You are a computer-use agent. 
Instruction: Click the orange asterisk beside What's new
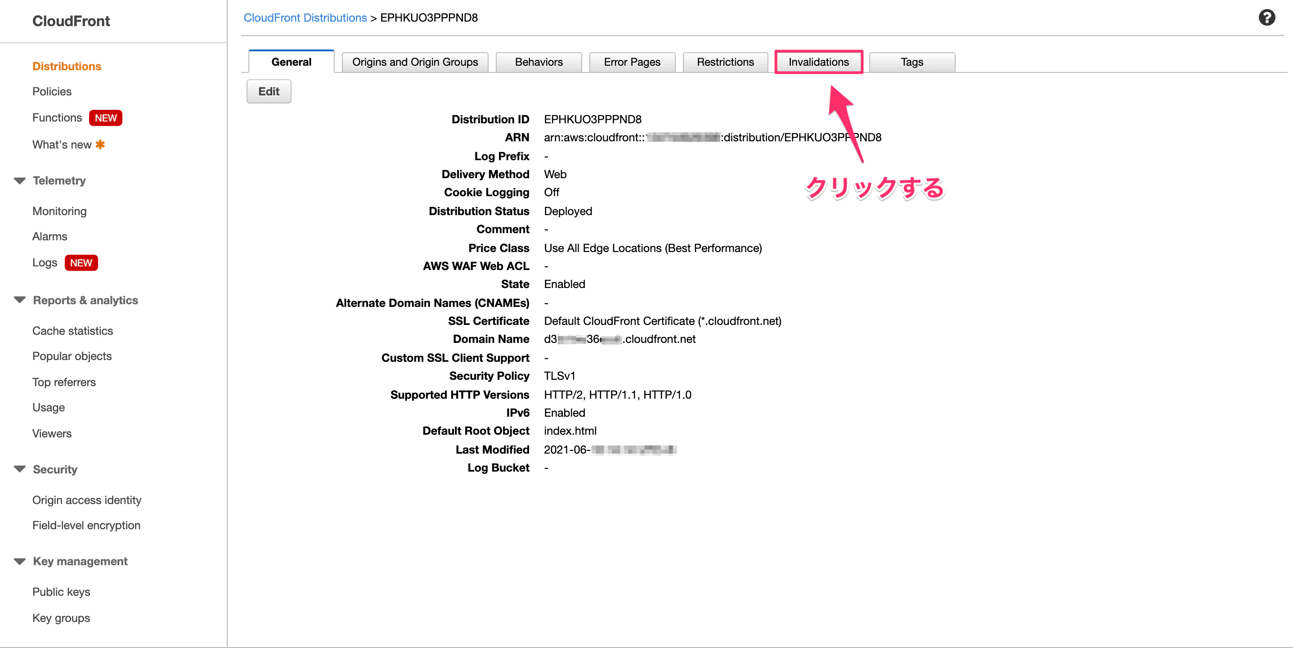pos(100,144)
